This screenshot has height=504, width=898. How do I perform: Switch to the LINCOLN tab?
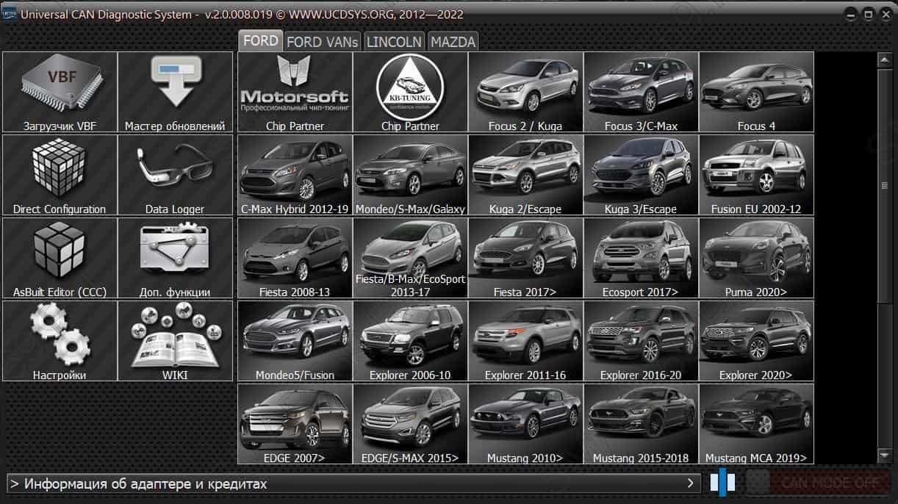tap(394, 42)
